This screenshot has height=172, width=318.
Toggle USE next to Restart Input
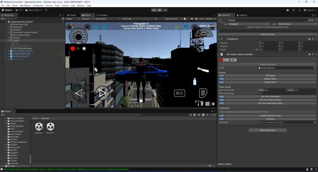pos(221,79)
